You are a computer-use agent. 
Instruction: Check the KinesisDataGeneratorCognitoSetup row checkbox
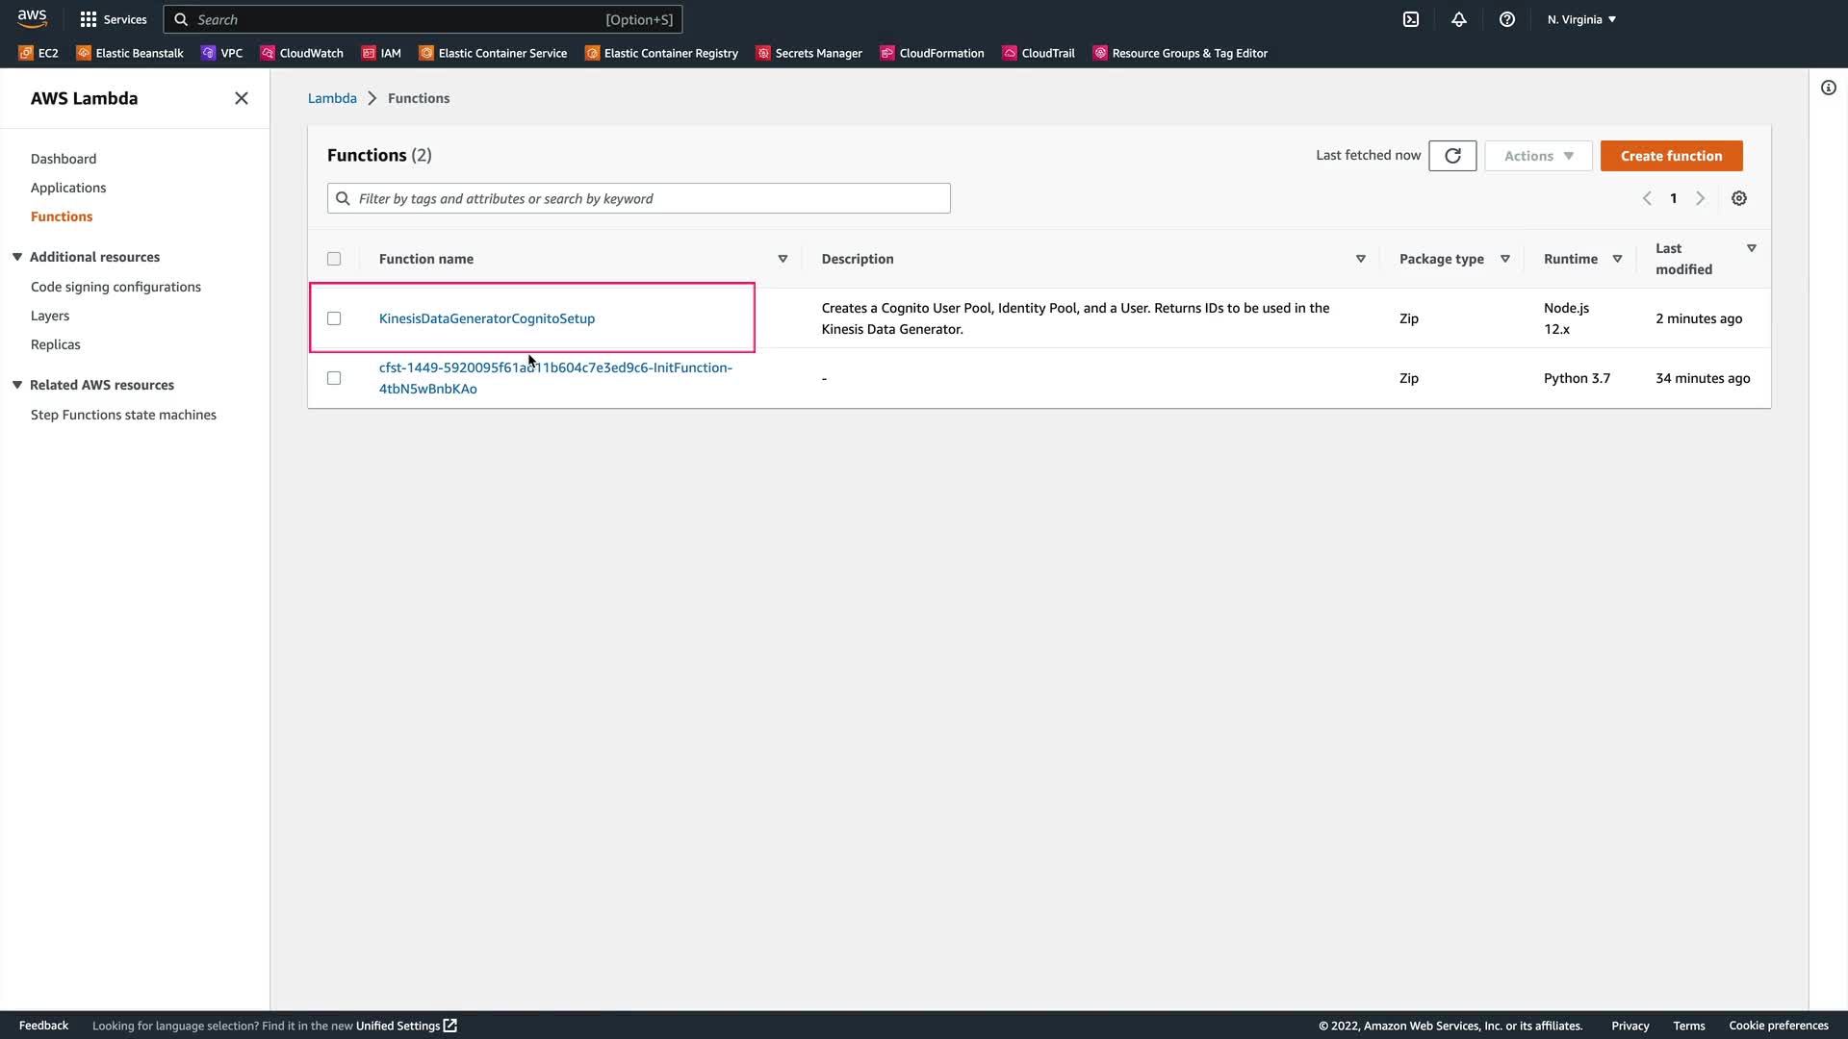pyautogui.click(x=334, y=318)
